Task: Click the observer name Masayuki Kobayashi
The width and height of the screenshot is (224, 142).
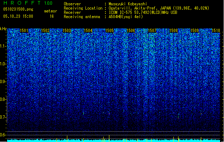Action: tap(128, 4)
